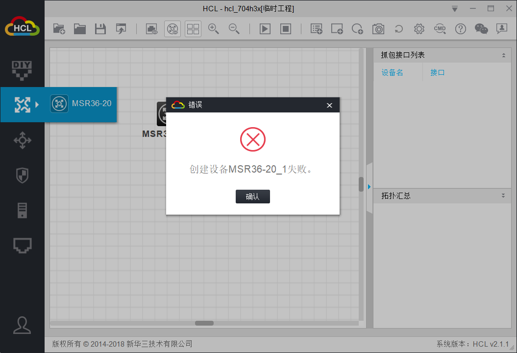The width and height of the screenshot is (517, 353).
Task: Click the 系统版本 HCL v2.1.1 text
Action: pos(472,344)
